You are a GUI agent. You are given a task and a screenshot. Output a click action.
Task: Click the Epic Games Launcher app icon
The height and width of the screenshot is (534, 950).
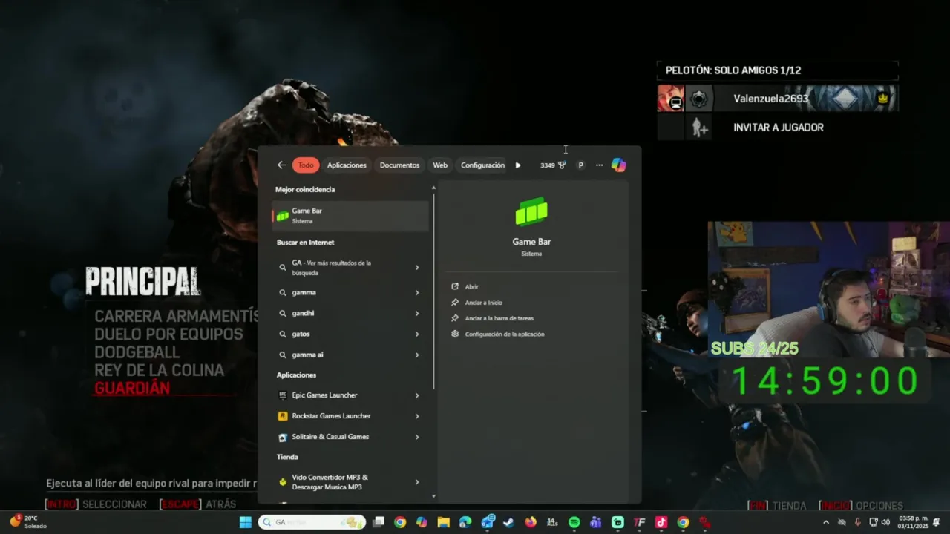[283, 395]
